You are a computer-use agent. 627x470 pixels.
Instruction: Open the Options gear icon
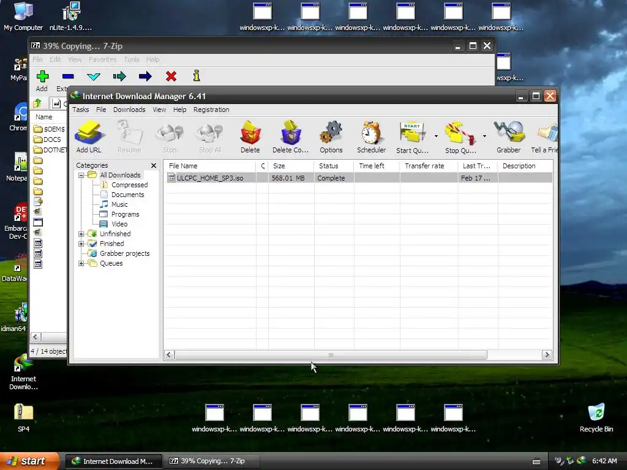(x=331, y=137)
